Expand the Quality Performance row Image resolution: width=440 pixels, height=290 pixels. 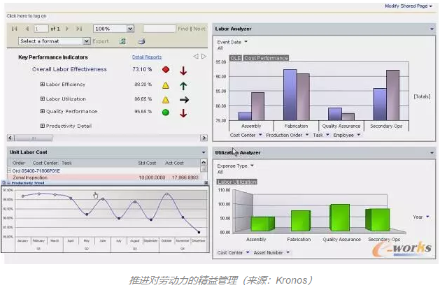click(x=43, y=112)
